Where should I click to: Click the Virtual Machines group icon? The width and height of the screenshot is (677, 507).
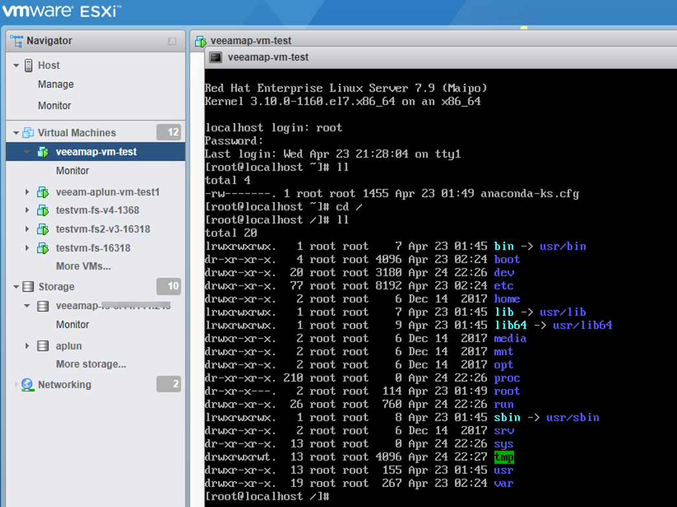pyautogui.click(x=28, y=133)
